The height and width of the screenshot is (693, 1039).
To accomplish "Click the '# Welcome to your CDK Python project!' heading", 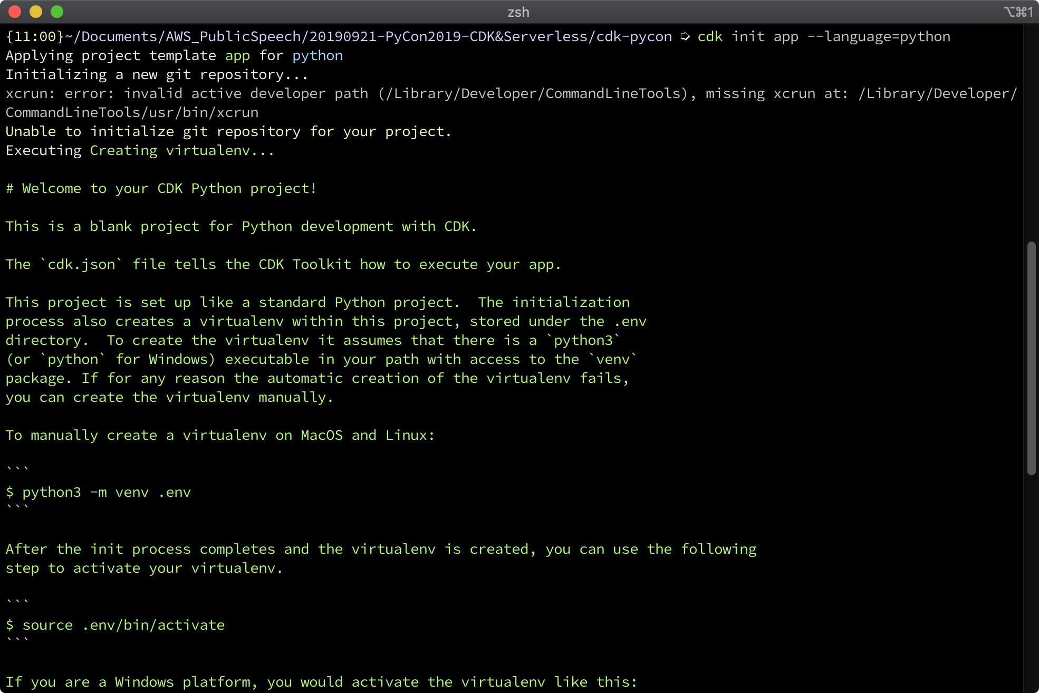I will pyautogui.click(x=161, y=189).
